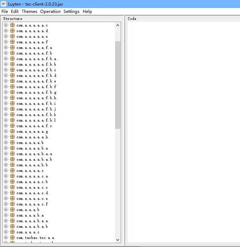Screen dimensions: 240x247
Task: Select tree row com.a.a.a.b
Action: click(x=28, y=210)
